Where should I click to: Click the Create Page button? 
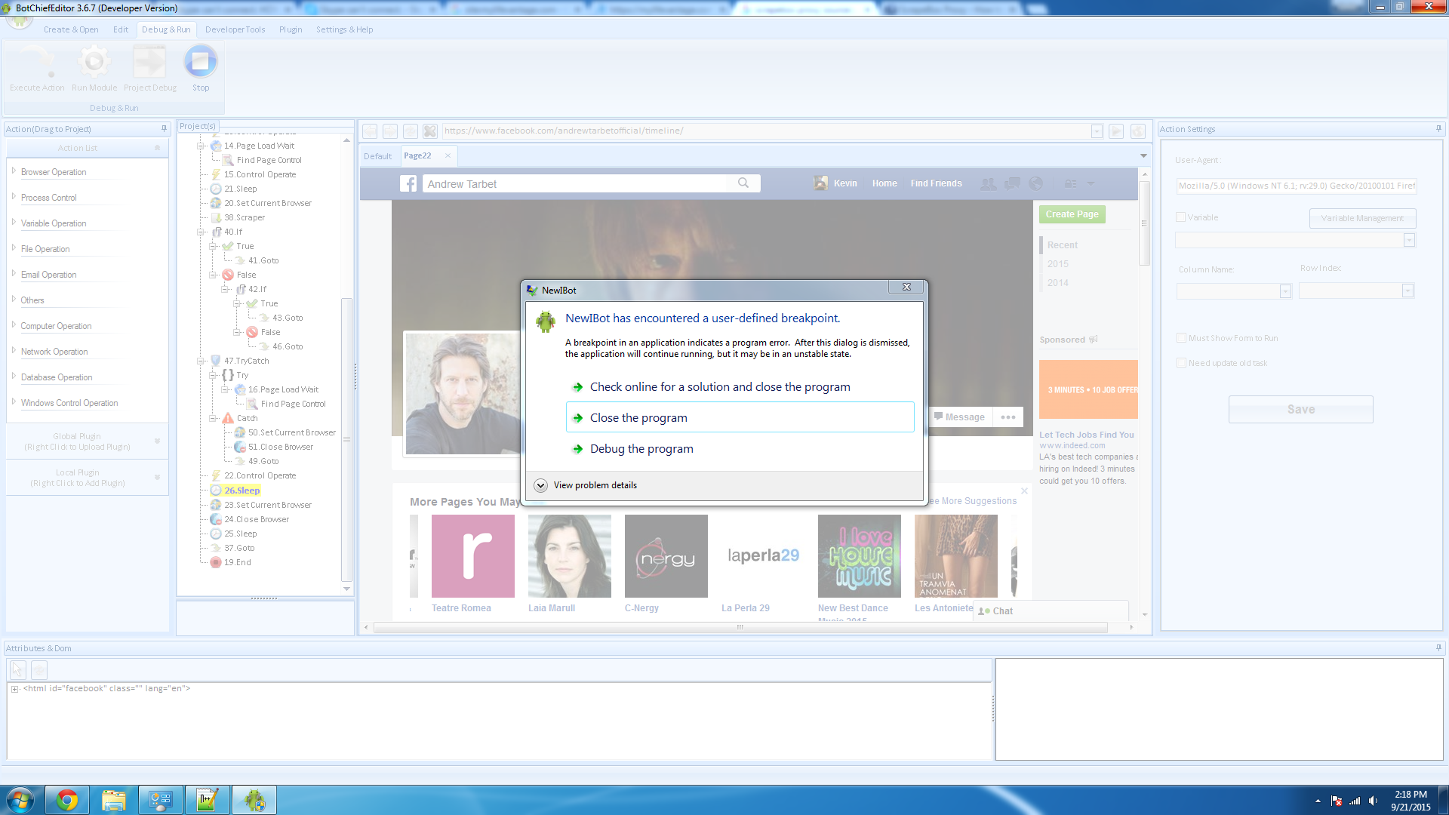coord(1072,214)
